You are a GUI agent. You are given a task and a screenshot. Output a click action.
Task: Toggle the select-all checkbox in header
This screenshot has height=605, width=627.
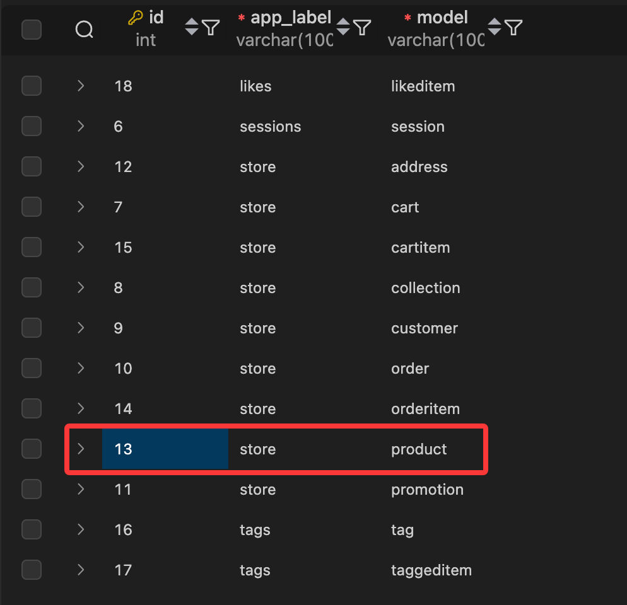(x=31, y=30)
